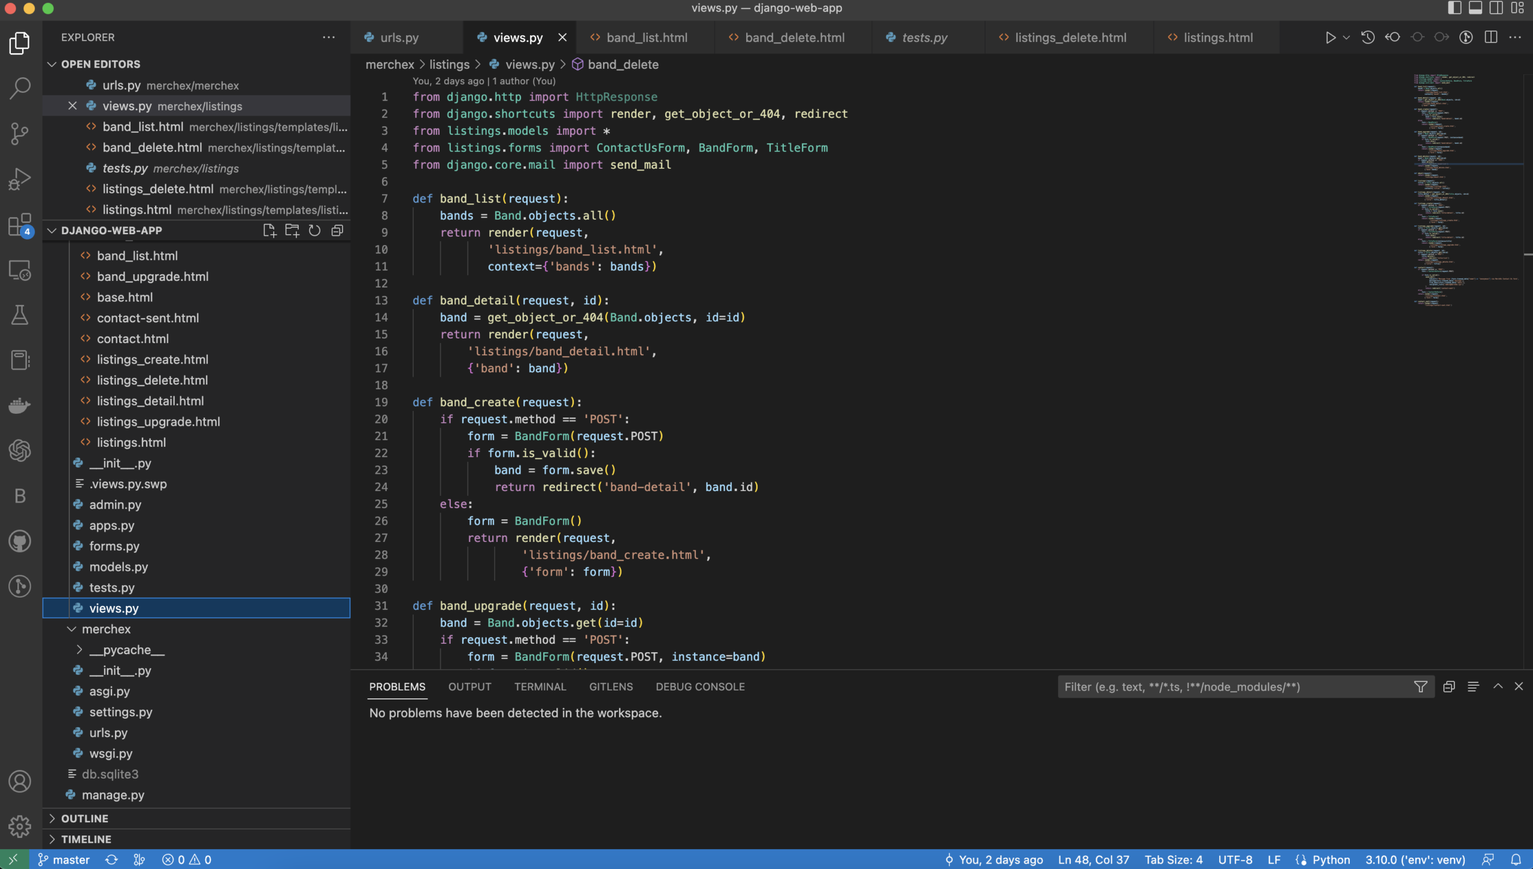The width and height of the screenshot is (1533, 869).
Task: Collapse the OPEN EDITORS section
Action: (52, 64)
